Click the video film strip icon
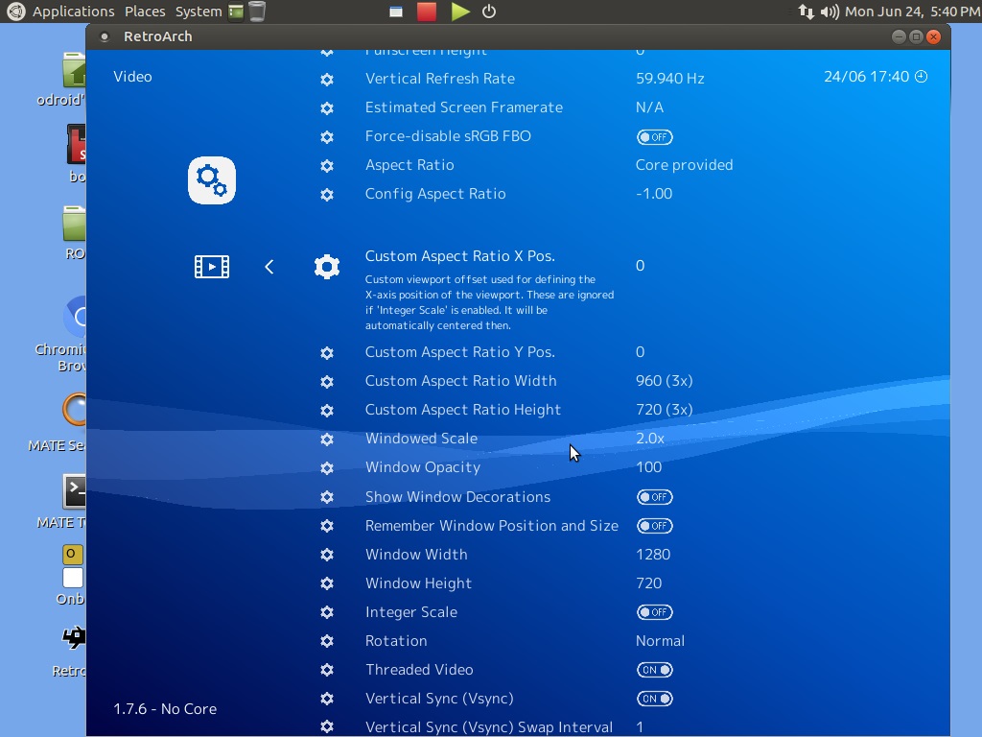The width and height of the screenshot is (982, 737). [x=212, y=267]
